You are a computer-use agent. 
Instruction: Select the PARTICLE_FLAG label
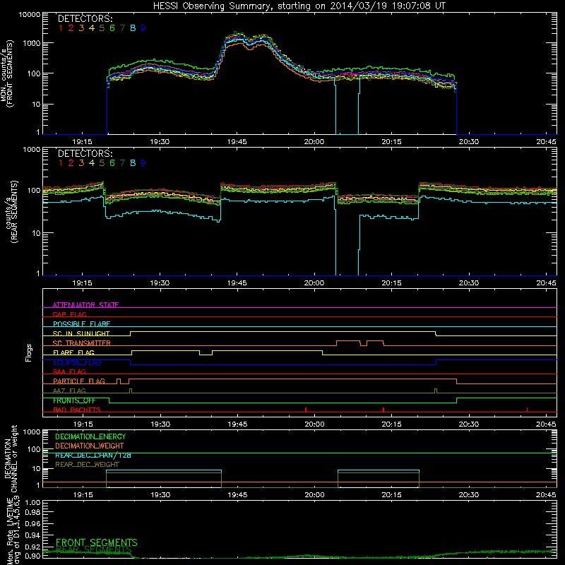coord(79,381)
